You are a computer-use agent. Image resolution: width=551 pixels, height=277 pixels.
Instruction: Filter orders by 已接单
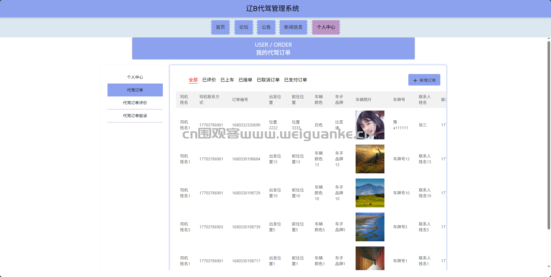[x=246, y=80]
